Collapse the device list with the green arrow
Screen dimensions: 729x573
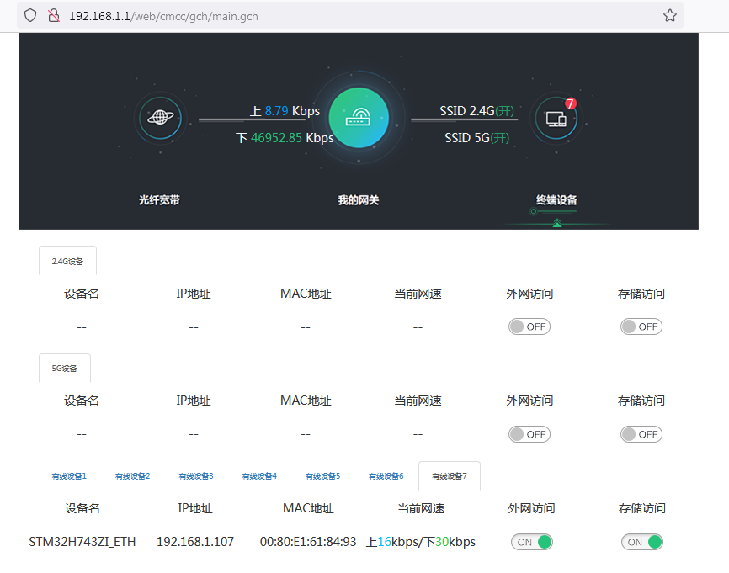pyautogui.click(x=557, y=223)
